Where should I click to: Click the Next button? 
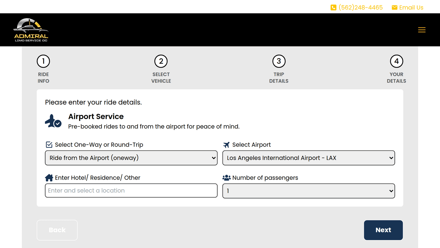coord(383,230)
